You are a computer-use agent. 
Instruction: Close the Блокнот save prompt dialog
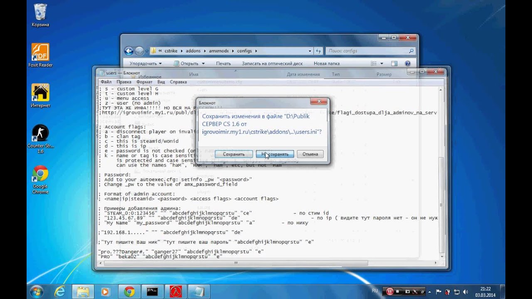(x=319, y=101)
